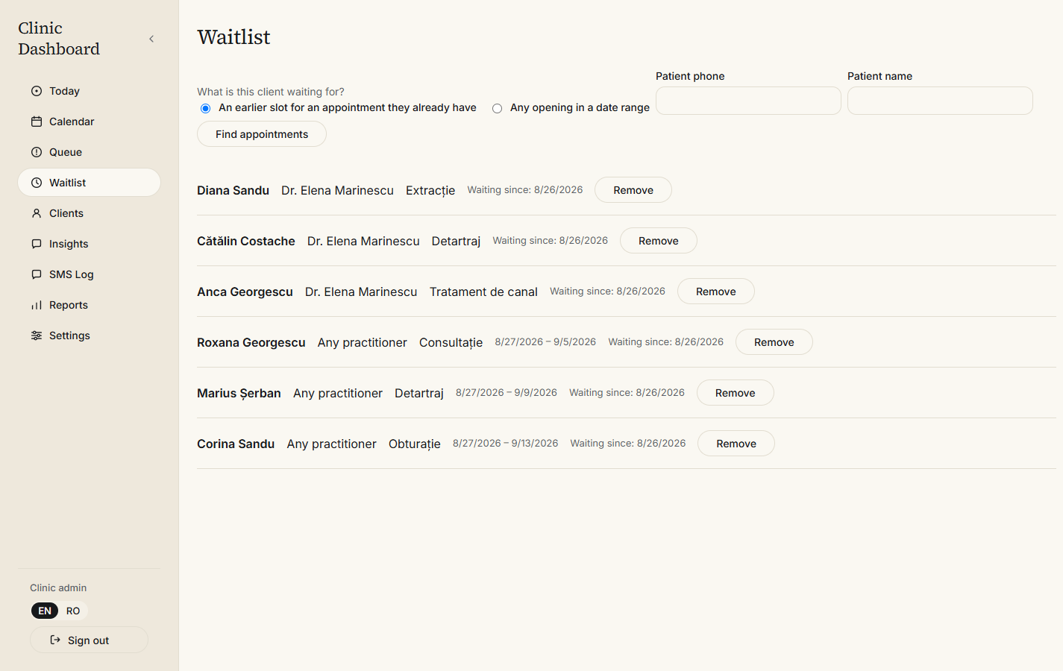Open the Settings label in sidebar
The height and width of the screenshot is (671, 1063).
[69, 335]
